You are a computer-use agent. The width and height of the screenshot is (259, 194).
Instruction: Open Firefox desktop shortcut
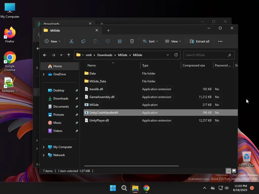10,35
